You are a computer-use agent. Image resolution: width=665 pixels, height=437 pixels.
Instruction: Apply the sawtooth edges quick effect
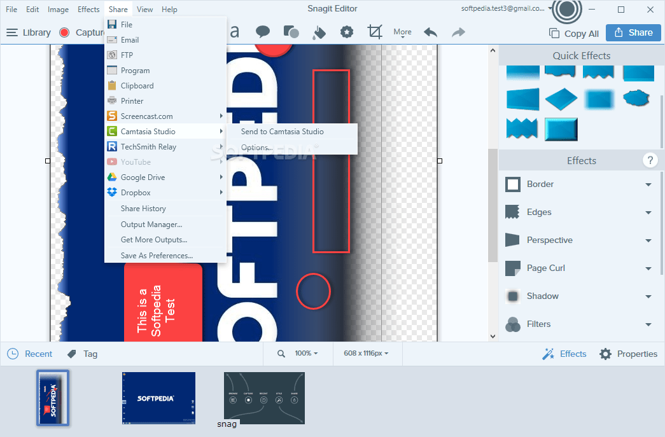coord(522,128)
